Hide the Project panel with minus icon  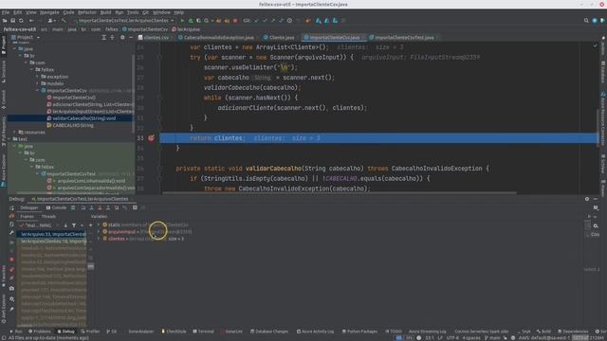pos(131,38)
